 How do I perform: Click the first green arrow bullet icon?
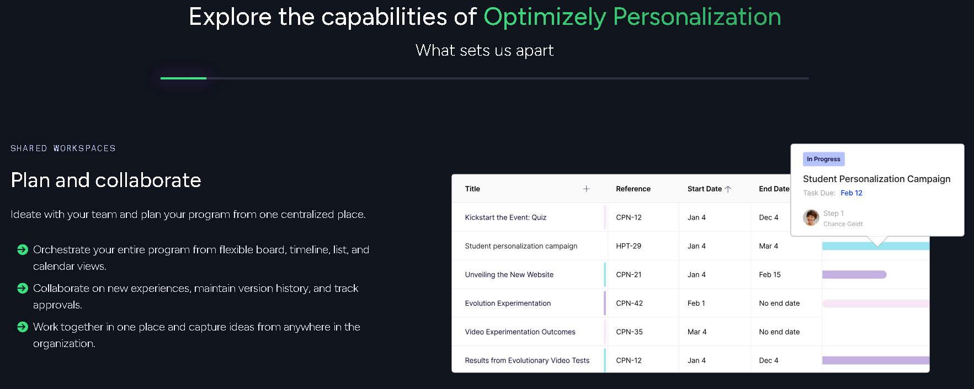click(x=23, y=250)
